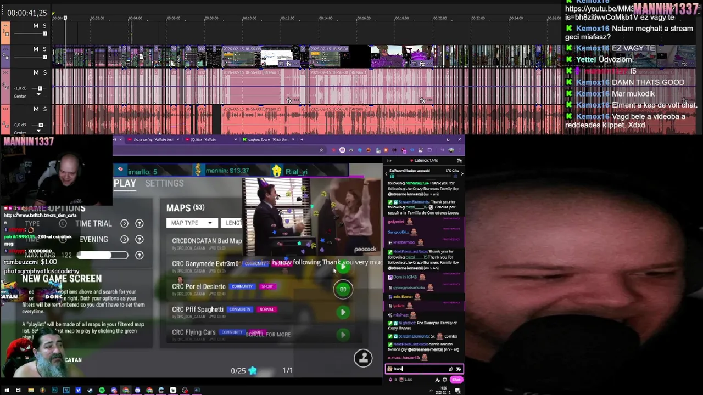Expand the LENGTH filter dropdown
This screenshot has width=703, height=395.
(232, 223)
